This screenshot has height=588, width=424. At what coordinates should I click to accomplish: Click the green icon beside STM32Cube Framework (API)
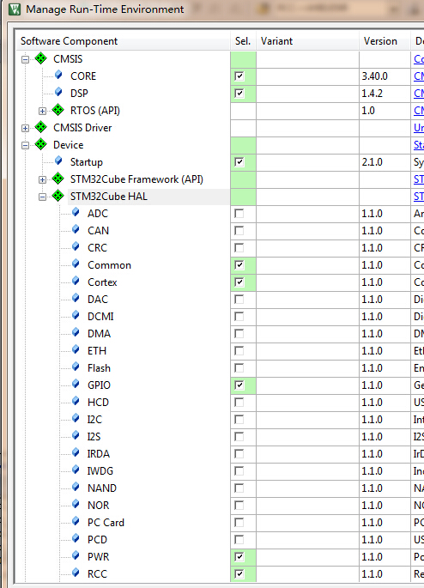click(58, 179)
